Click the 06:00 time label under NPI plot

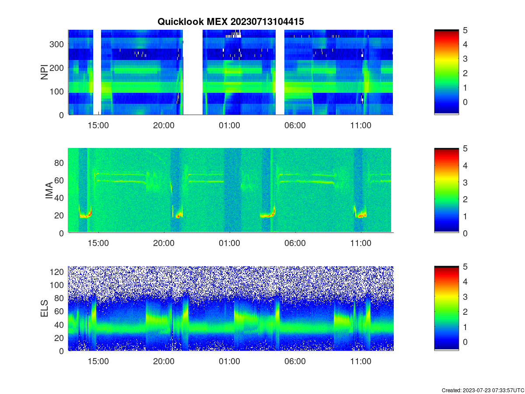tap(295, 125)
